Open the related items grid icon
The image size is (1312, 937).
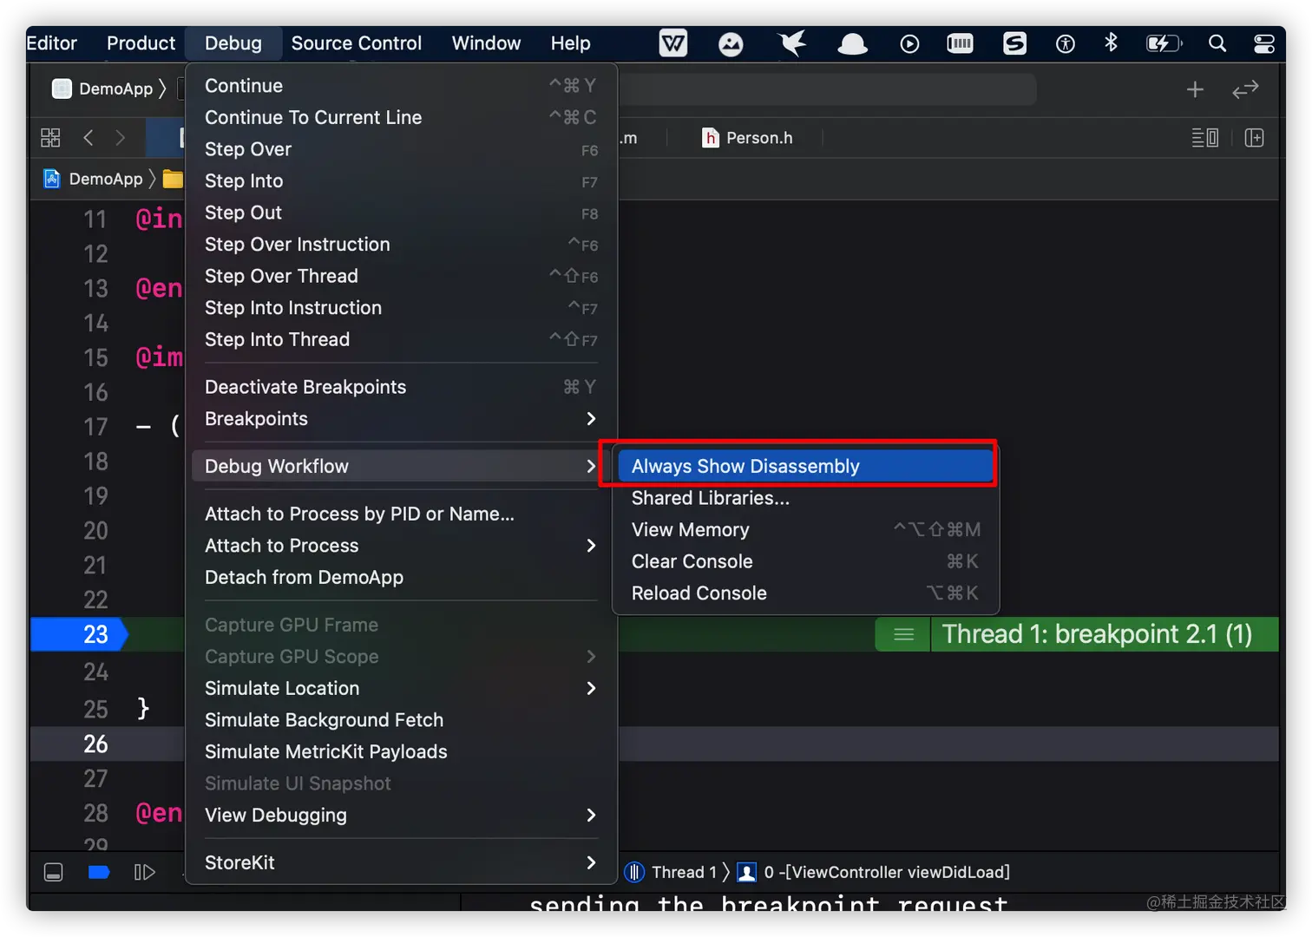50,138
